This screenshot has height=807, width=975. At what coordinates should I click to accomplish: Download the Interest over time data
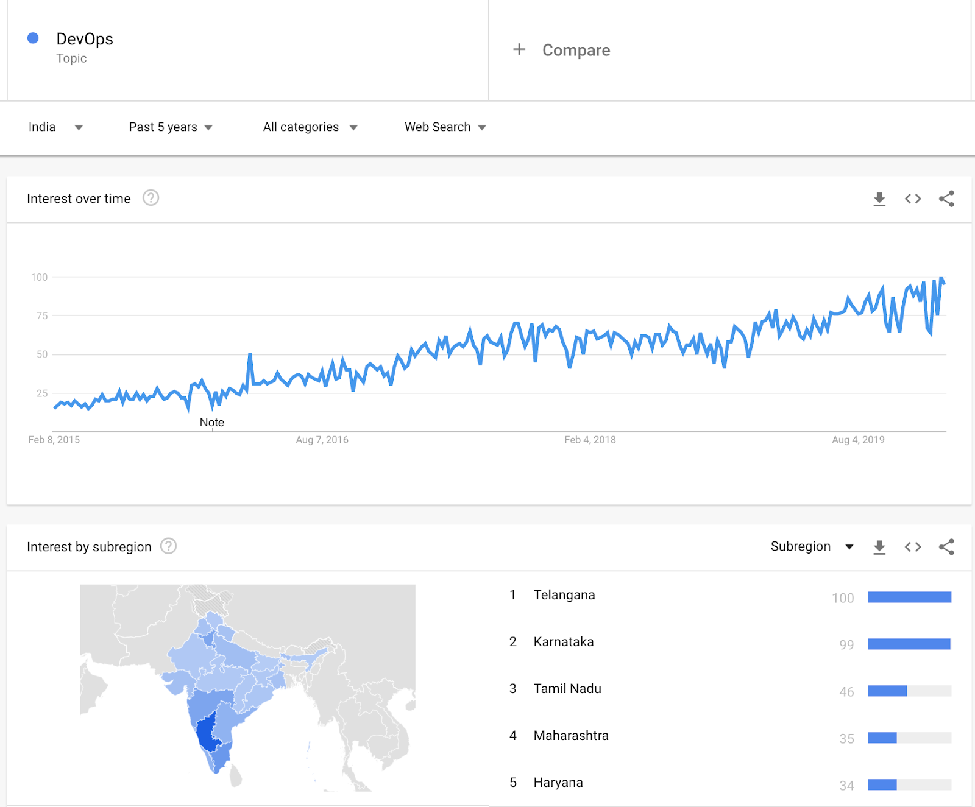click(x=879, y=199)
